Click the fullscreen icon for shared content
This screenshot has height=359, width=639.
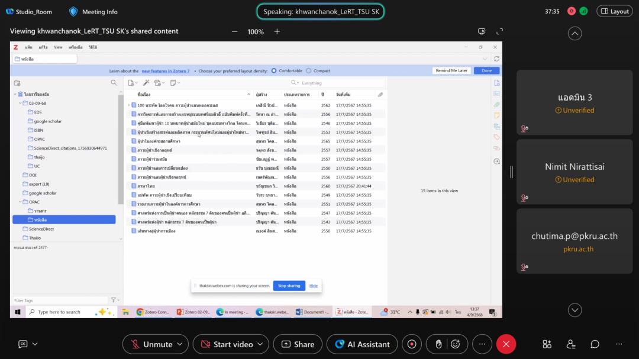coord(499,31)
